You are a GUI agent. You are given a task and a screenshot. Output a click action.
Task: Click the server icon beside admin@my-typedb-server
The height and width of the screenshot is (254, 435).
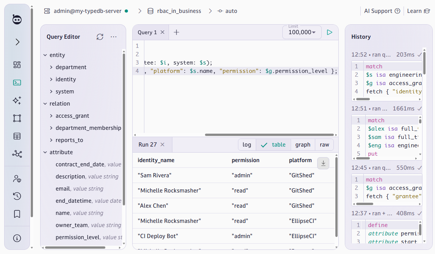pyautogui.click(x=47, y=11)
